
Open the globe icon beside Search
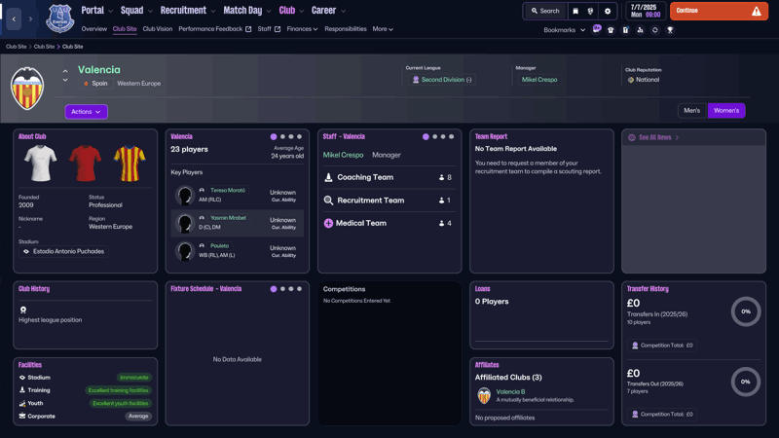coord(590,11)
